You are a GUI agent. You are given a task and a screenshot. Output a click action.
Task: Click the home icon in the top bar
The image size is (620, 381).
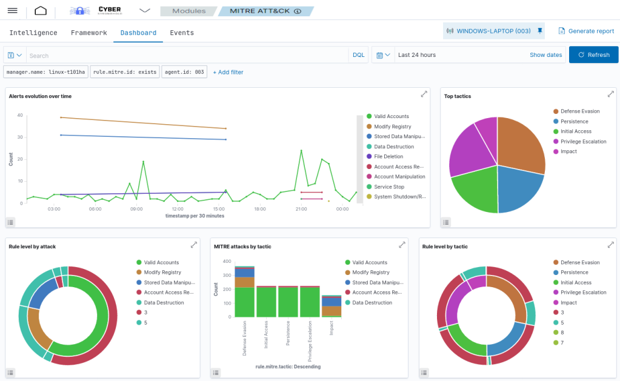tap(40, 11)
